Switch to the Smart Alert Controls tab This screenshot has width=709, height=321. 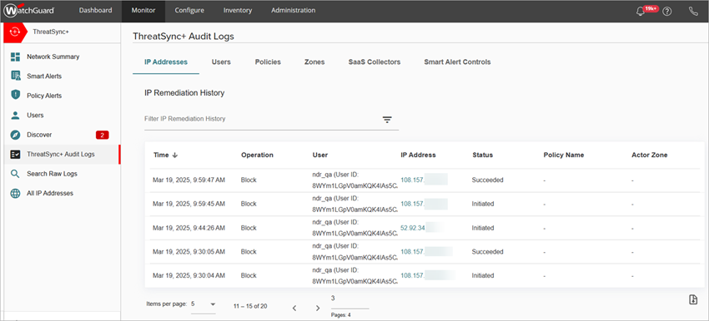coord(457,62)
